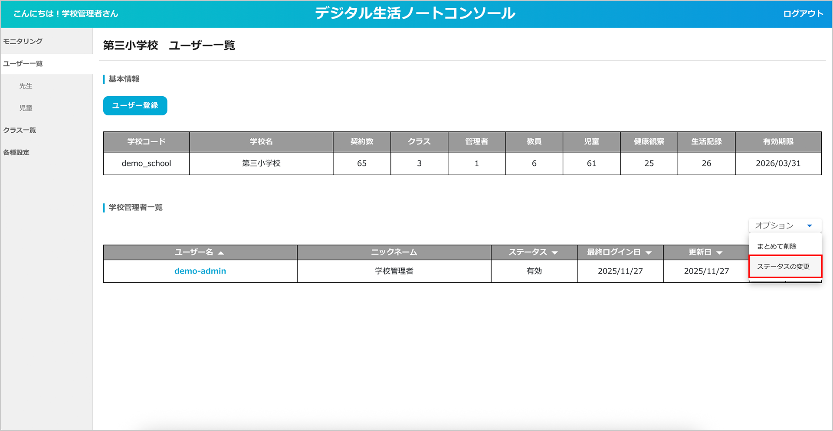Click the デジタル生活ノートコンソール title
Image resolution: width=833 pixels, height=431 pixels.
click(415, 13)
